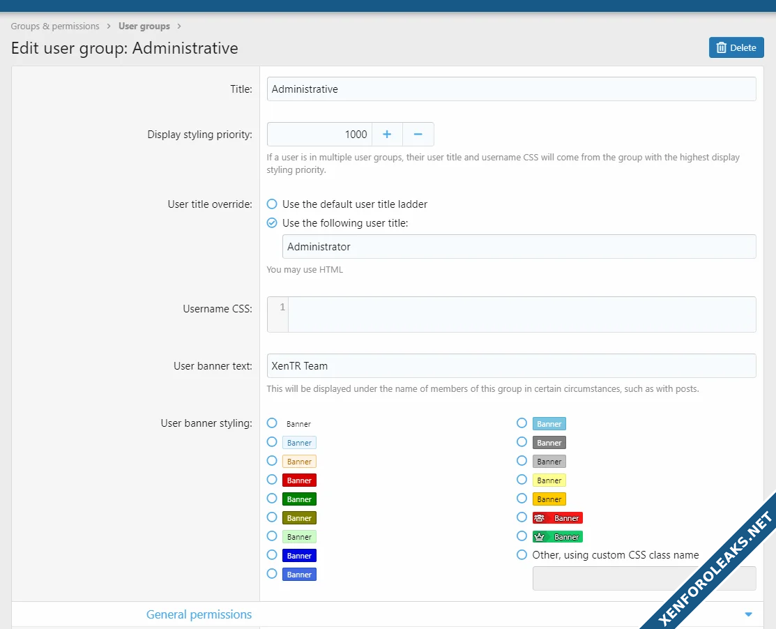Expand the General permissions section heading
This screenshot has height=629, width=776.
point(199,614)
